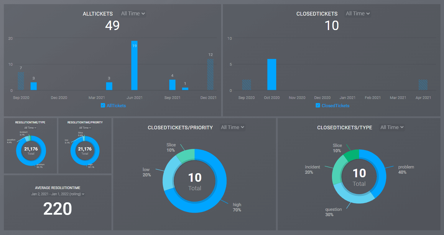The image size is (444, 235).
Task: Expand the ClosedTickets/Type time range dropdown
Action: (392, 127)
